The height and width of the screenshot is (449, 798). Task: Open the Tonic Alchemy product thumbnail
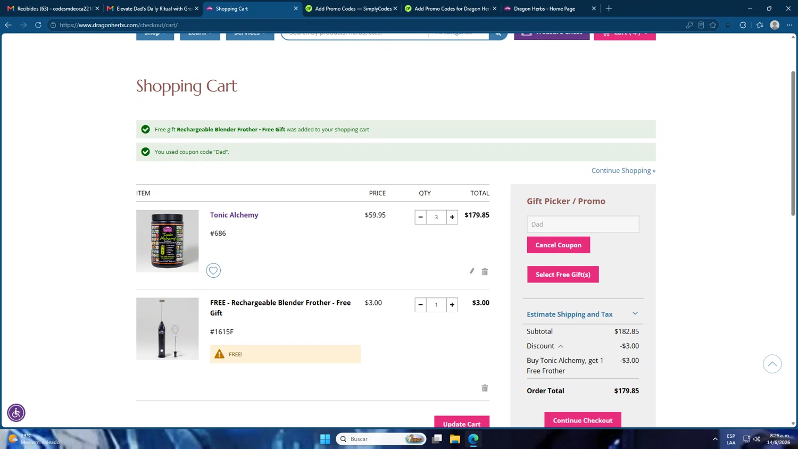(168, 241)
